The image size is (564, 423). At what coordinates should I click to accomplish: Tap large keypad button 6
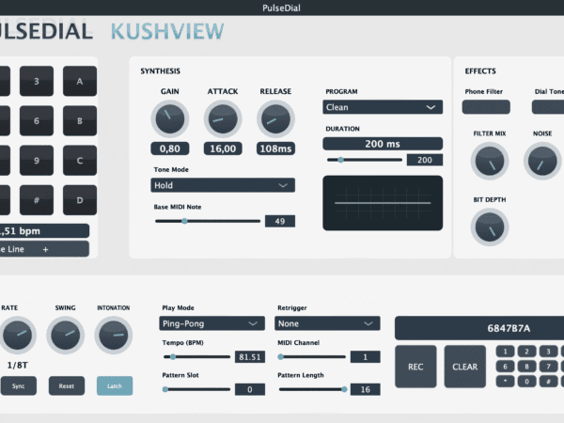coord(37,120)
